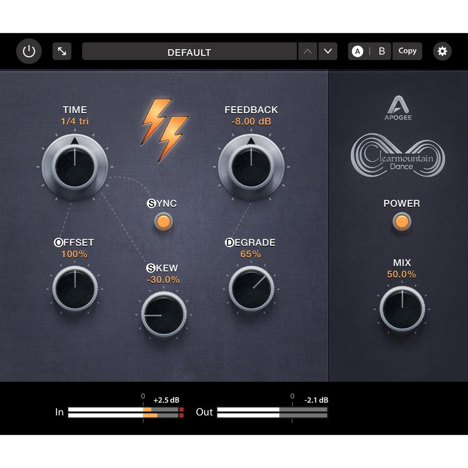Click the plugin power bypass icon
This screenshot has height=468, width=468.
click(x=29, y=51)
